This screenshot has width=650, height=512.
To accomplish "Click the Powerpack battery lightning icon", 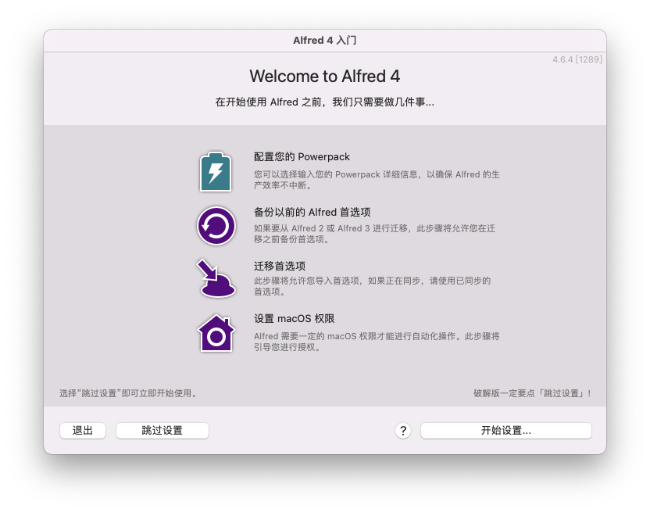I will [x=216, y=171].
